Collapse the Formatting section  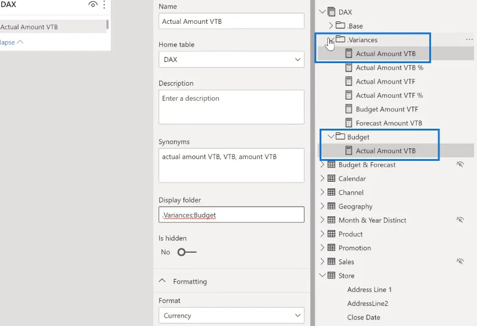[x=162, y=281]
